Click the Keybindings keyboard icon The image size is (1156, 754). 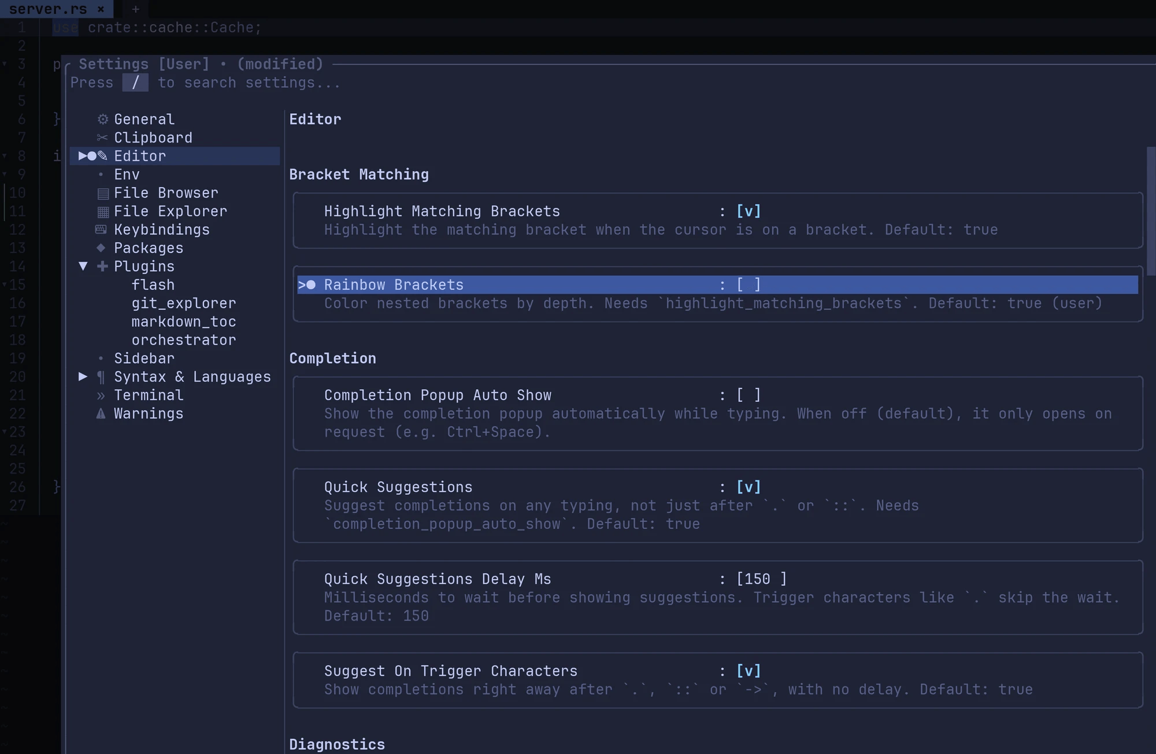pos(101,230)
